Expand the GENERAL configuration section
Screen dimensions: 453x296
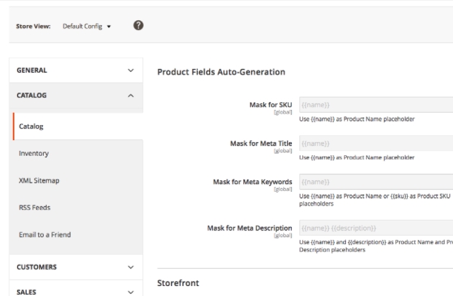point(75,70)
